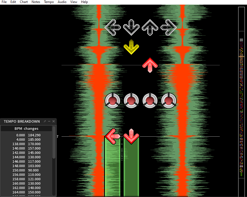Select beat 162.000 in BPM changes
This screenshot has width=247, height=197.
(x=19, y=188)
